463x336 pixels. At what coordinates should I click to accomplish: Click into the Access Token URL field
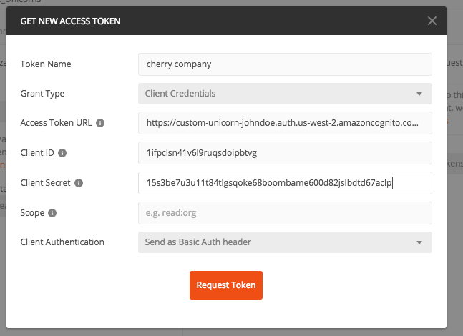(x=285, y=123)
